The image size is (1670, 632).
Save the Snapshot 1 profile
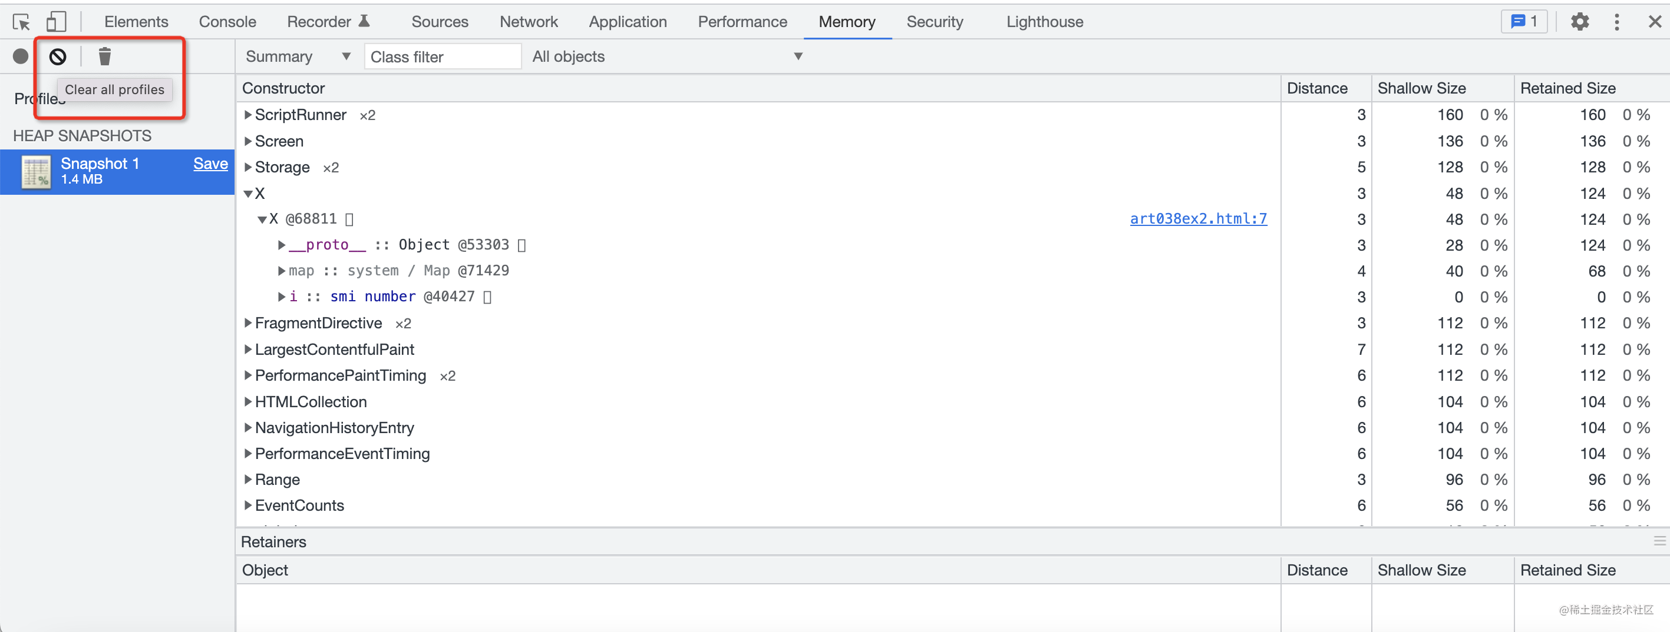pyautogui.click(x=210, y=163)
